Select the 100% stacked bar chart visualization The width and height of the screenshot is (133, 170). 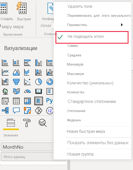point(50,63)
